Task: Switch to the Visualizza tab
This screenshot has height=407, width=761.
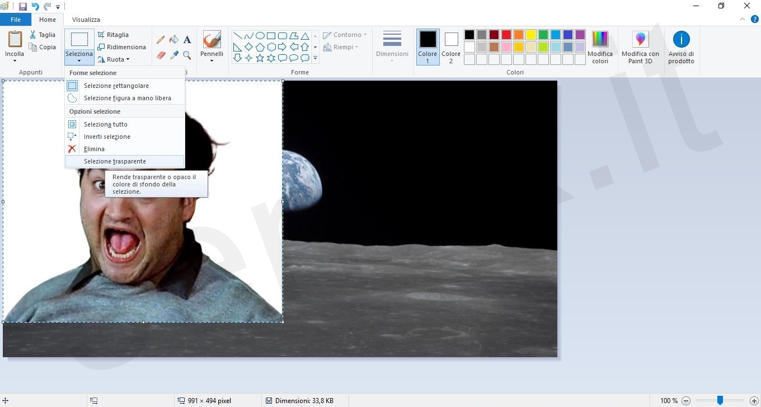Action: (x=86, y=20)
